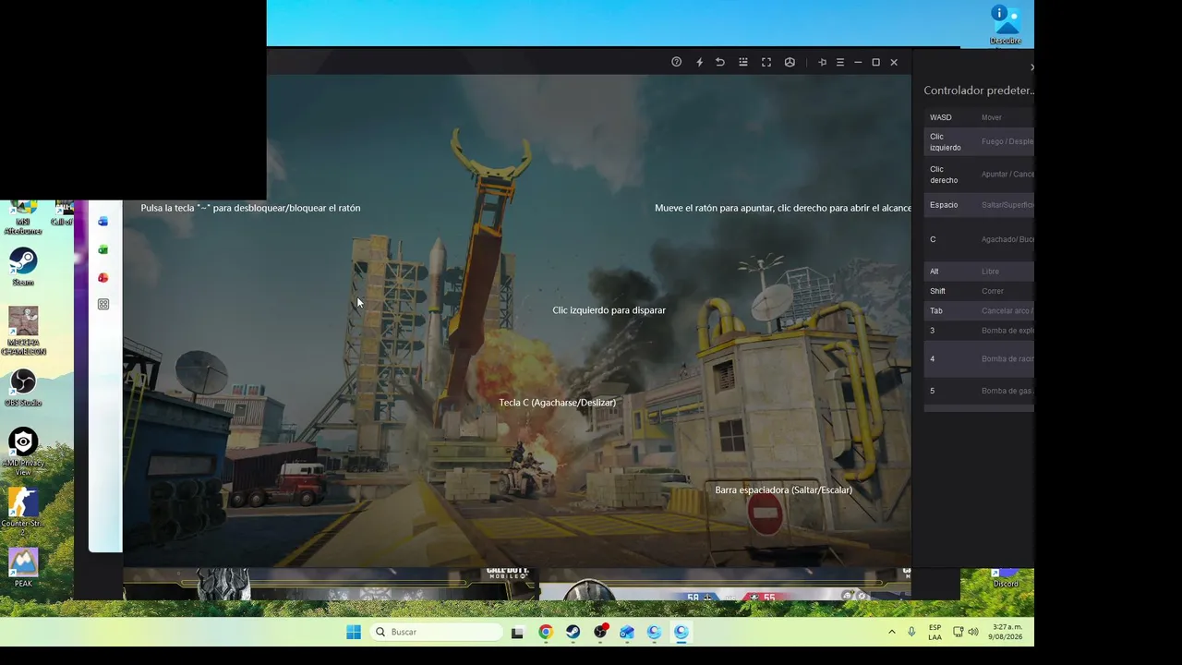The width and height of the screenshot is (1182, 665).
Task: Open the Discord desktop shortcut
Action: pyautogui.click(x=1006, y=579)
